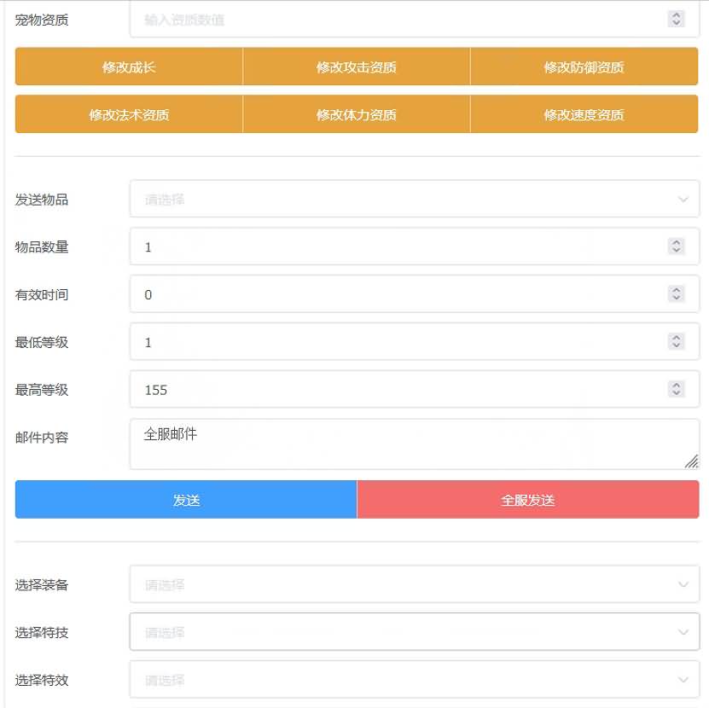Click the 修改防御资质 button
The height and width of the screenshot is (708, 709).
tap(584, 67)
